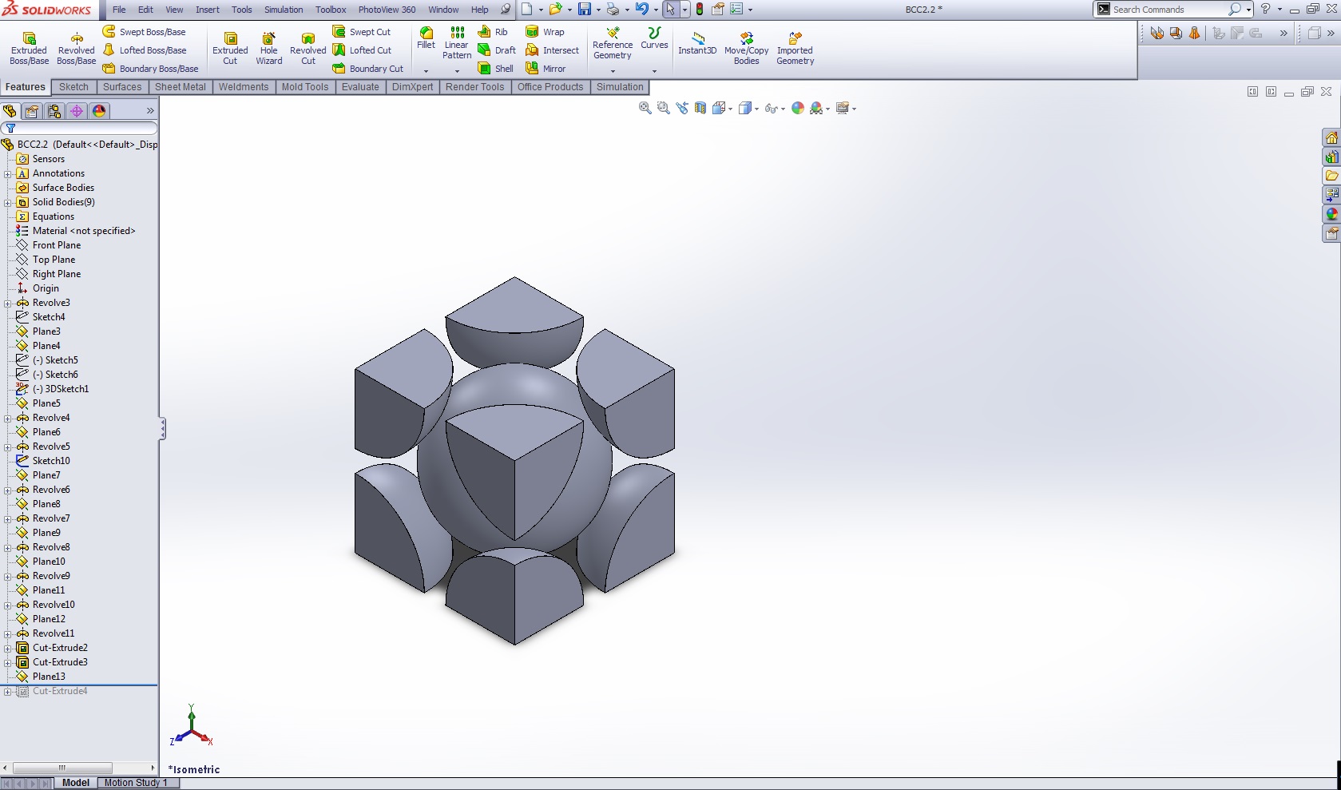The width and height of the screenshot is (1341, 790).
Task: Select the Cut-Extrude4 tree item
Action: (60, 691)
